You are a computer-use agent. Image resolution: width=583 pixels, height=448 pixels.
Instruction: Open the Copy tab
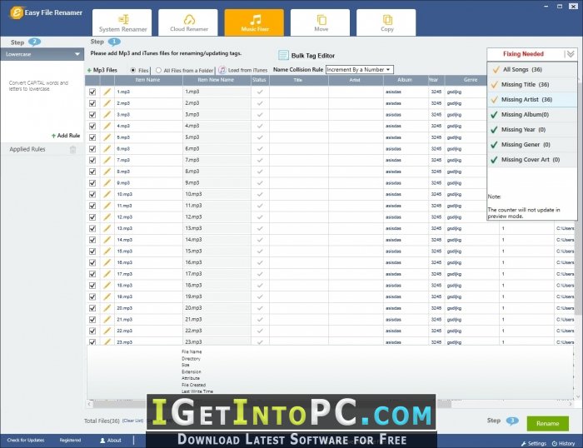pos(386,22)
